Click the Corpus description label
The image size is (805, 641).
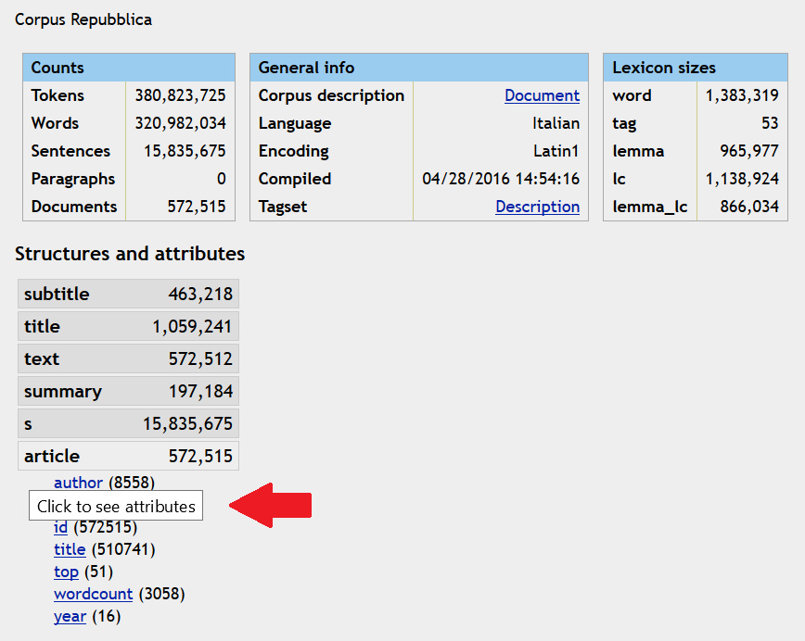pos(331,95)
